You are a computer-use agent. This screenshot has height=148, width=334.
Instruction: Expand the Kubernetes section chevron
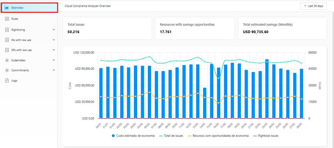tap(54, 60)
